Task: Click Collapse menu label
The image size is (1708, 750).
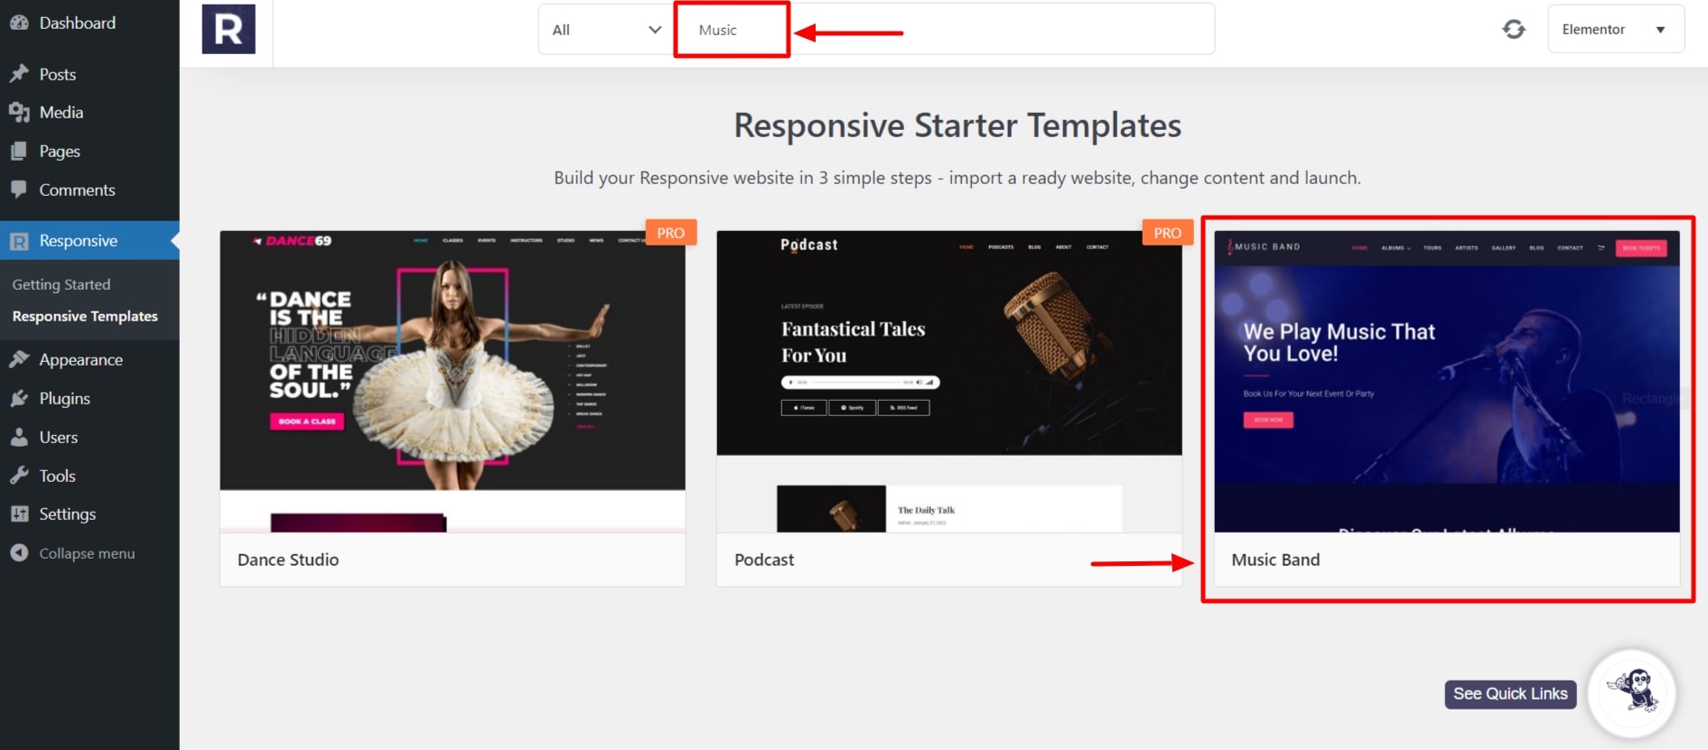Action: [x=87, y=553]
